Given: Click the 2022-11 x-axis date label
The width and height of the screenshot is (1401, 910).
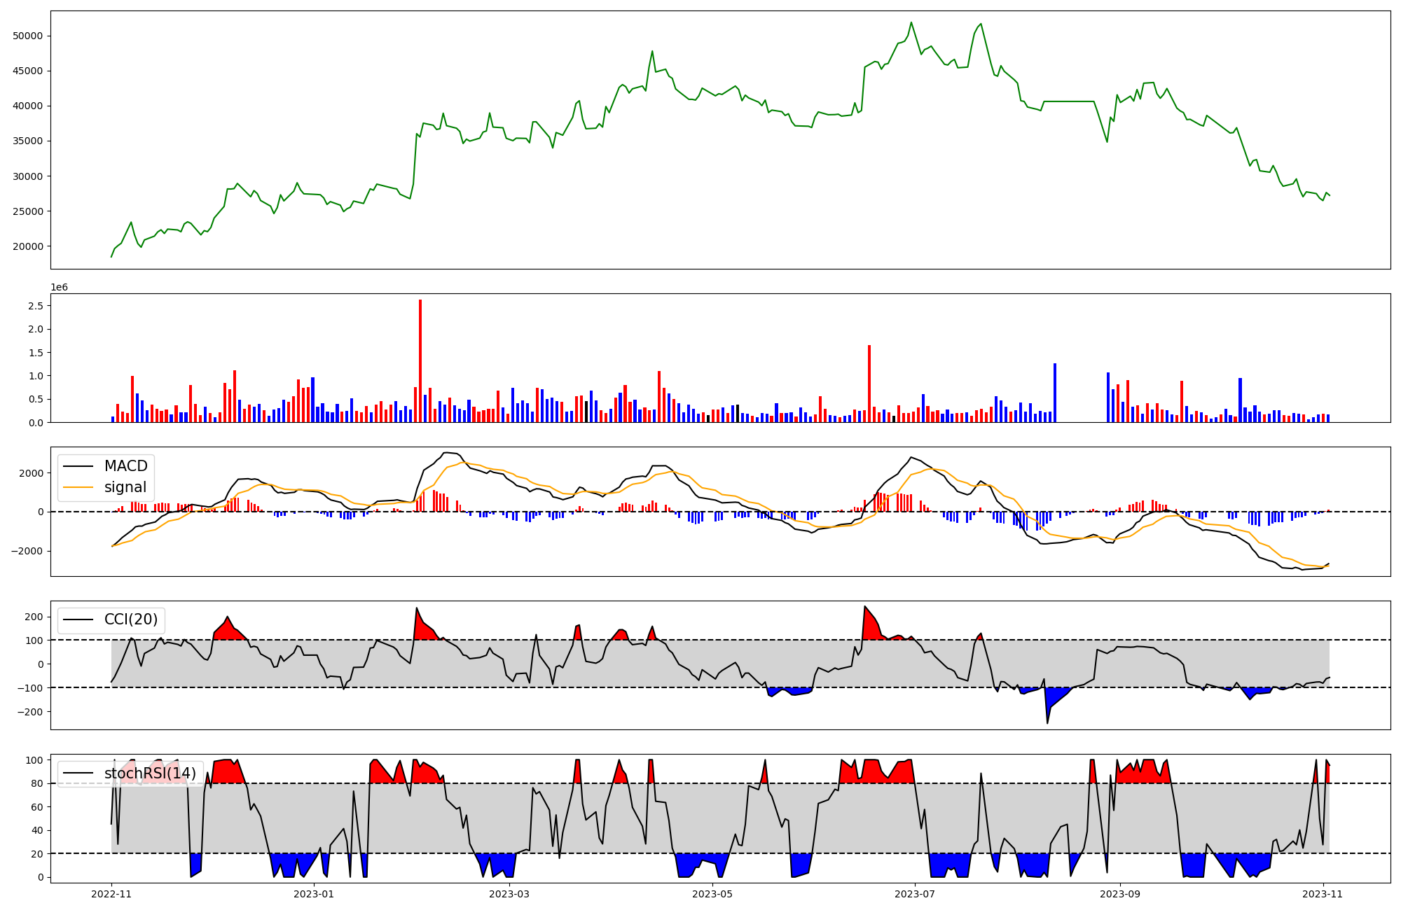Looking at the screenshot, I should coord(111,894).
